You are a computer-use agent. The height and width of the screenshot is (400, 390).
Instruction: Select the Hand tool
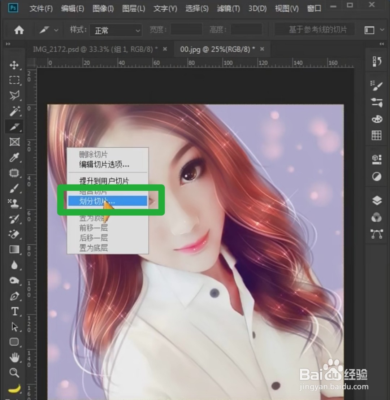tap(14, 357)
